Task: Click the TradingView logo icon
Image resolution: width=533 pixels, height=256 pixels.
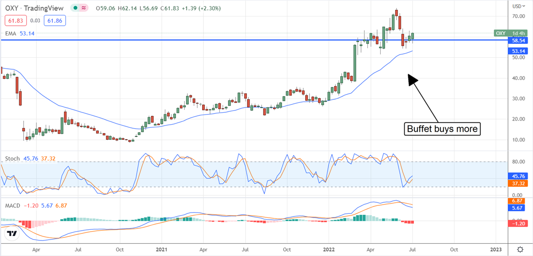Action: coord(12,234)
